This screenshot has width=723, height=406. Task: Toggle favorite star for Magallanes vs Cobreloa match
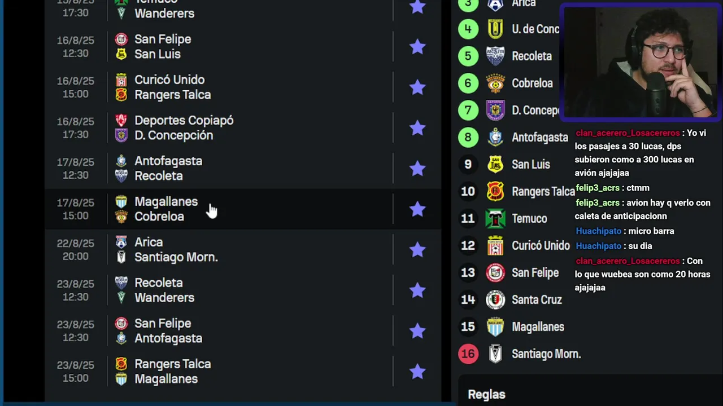pos(417,209)
